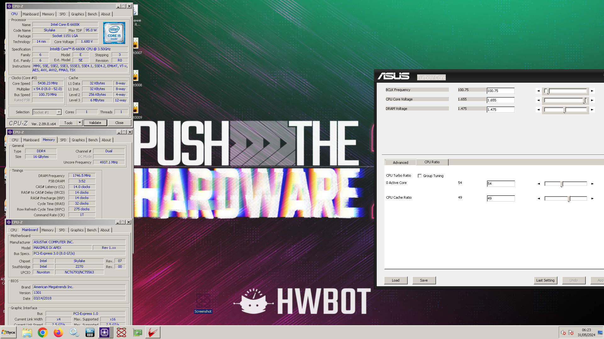The height and width of the screenshot is (339, 604).
Task: Click the 0 Active Core ratio input field
Action: point(501,184)
